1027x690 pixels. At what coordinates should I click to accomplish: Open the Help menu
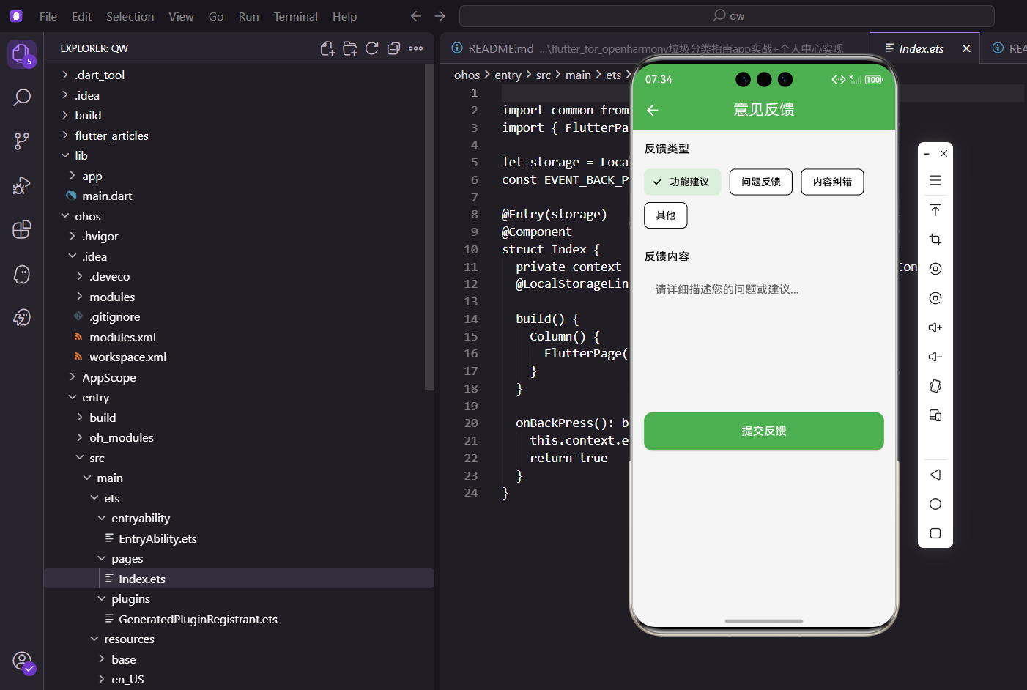[345, 16]
